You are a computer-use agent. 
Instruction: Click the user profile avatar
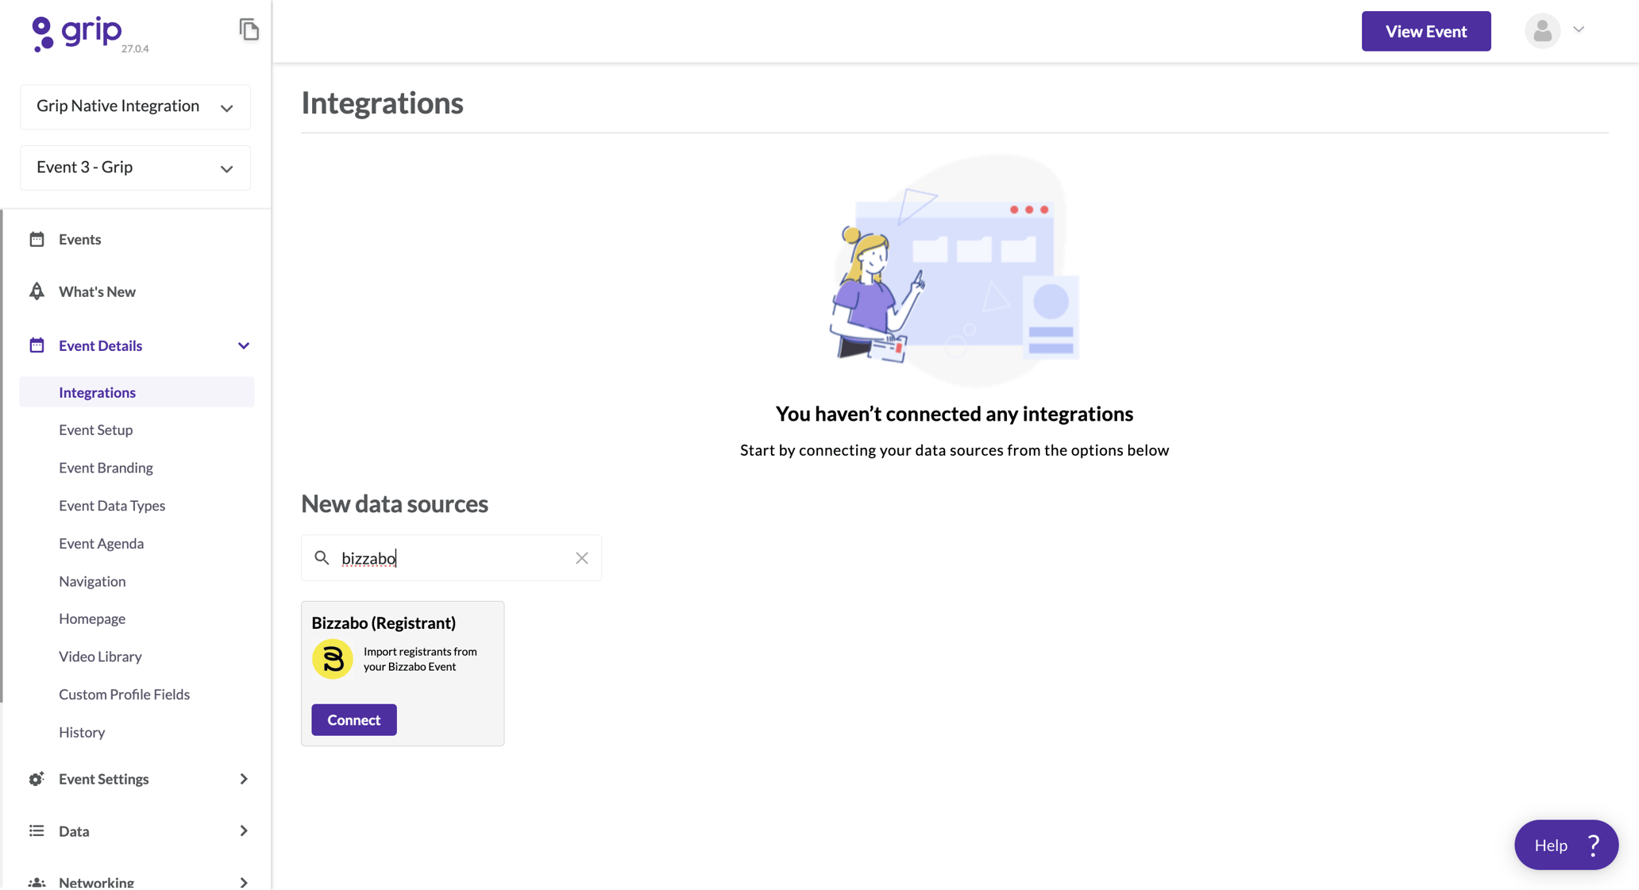[1542, 30]
